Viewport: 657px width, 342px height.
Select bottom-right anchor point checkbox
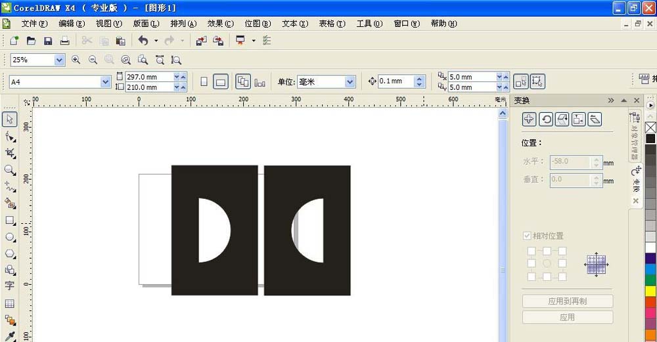pos(562,277)
